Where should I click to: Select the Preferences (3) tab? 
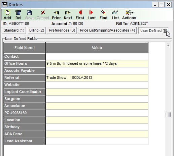click(x=62, y=31)
